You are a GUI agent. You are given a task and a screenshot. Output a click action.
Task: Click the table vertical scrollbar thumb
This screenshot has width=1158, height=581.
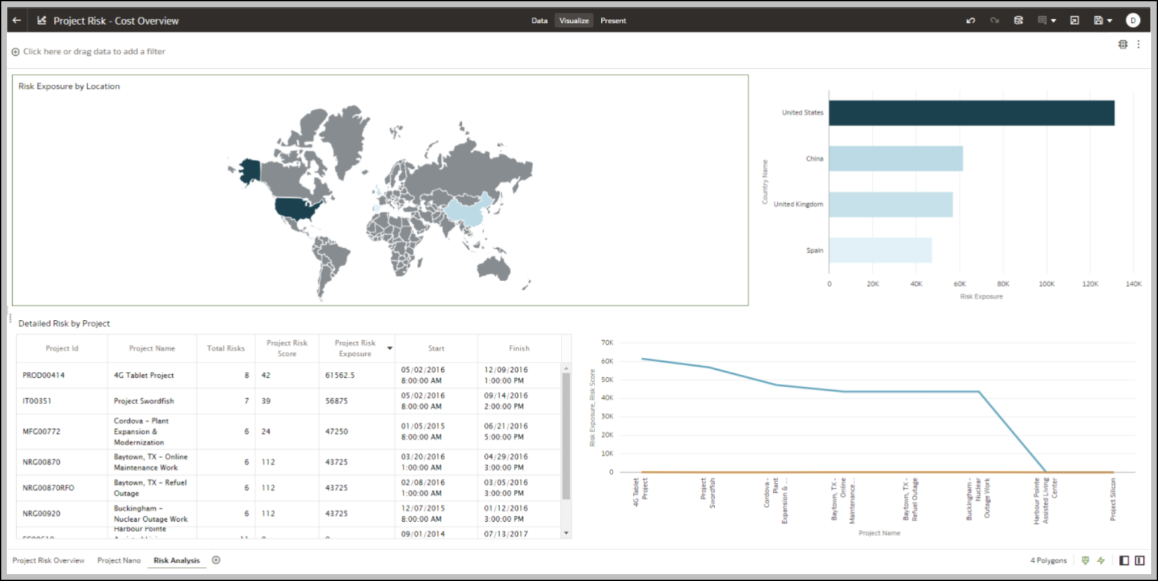click(x=566, y=436)
